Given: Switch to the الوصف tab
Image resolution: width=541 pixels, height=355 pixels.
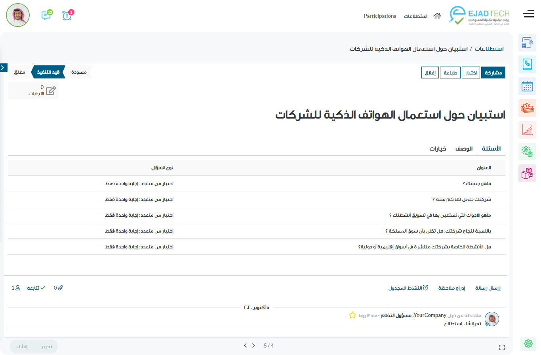Looking at the screenshot, I should [x=464, y=149].
